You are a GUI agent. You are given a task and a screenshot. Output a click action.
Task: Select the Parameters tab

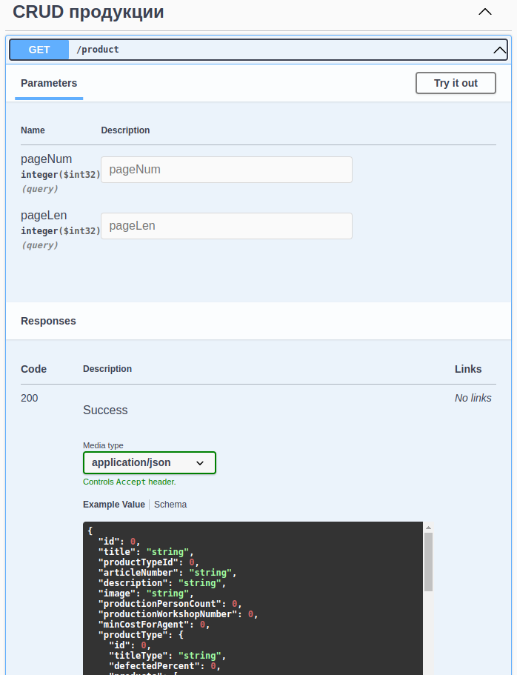click(x=49, y=83)
